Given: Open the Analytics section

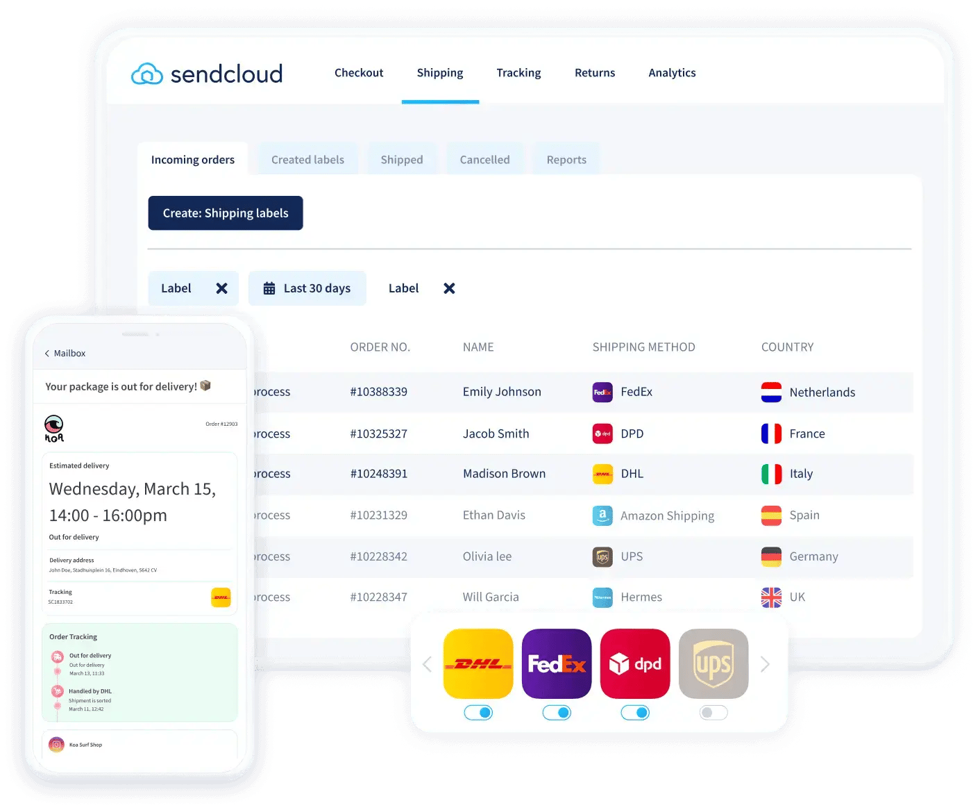Looking at the screenshot, I should pos(672,73).
